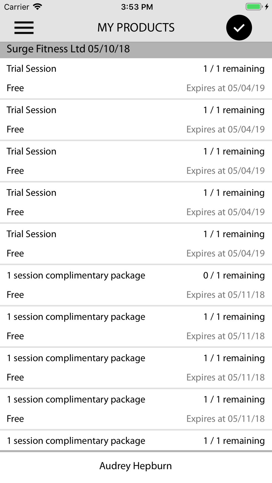This screenshot has width=272, height=483.
Task: Select the Surge Fitness Ltd 05/10/18 header
Action: (136, 49)
